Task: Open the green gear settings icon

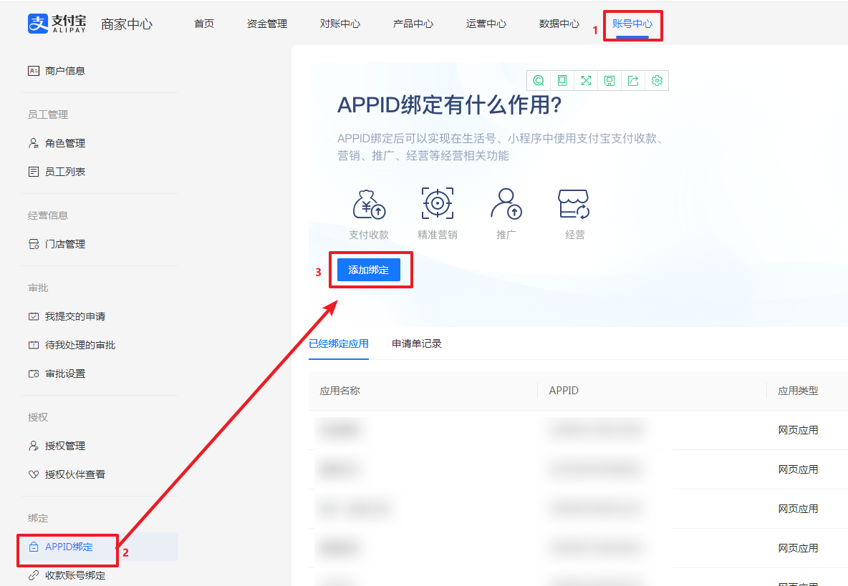Action: [657, 80]
